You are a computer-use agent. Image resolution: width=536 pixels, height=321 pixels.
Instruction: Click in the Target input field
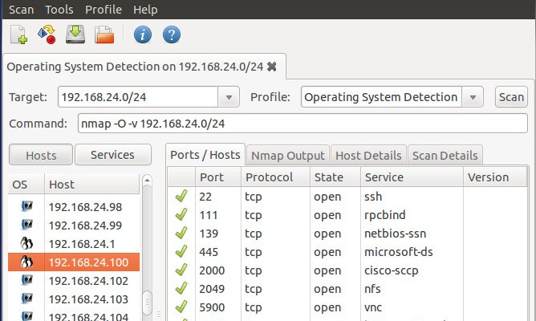tap(138, 97)
